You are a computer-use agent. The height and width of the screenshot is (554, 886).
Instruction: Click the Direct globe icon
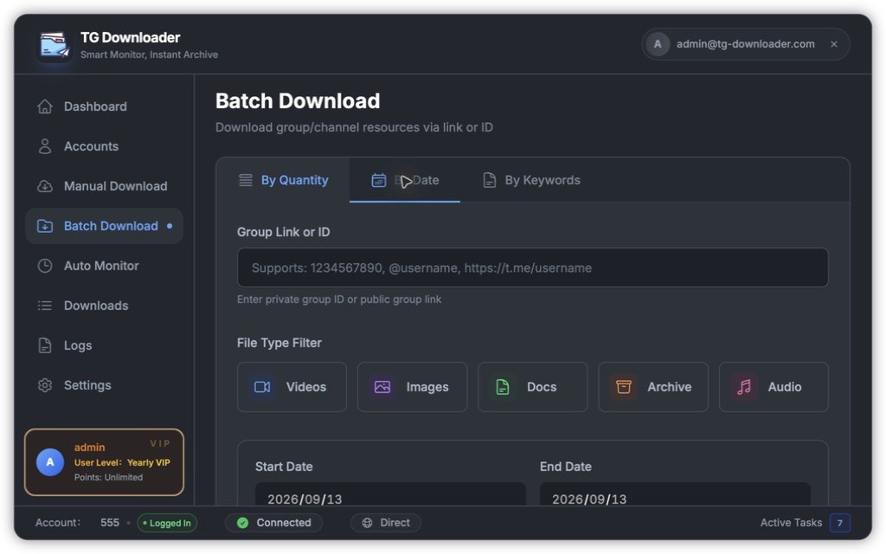point(367,523)
